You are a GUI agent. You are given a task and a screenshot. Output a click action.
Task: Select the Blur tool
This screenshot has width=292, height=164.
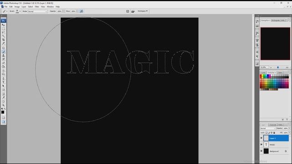point(3,70)
